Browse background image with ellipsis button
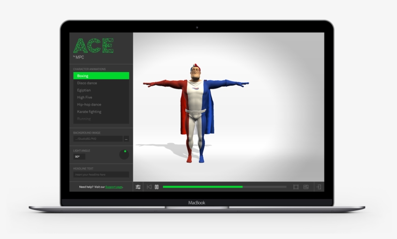397x239 pixels. point(126,139)
